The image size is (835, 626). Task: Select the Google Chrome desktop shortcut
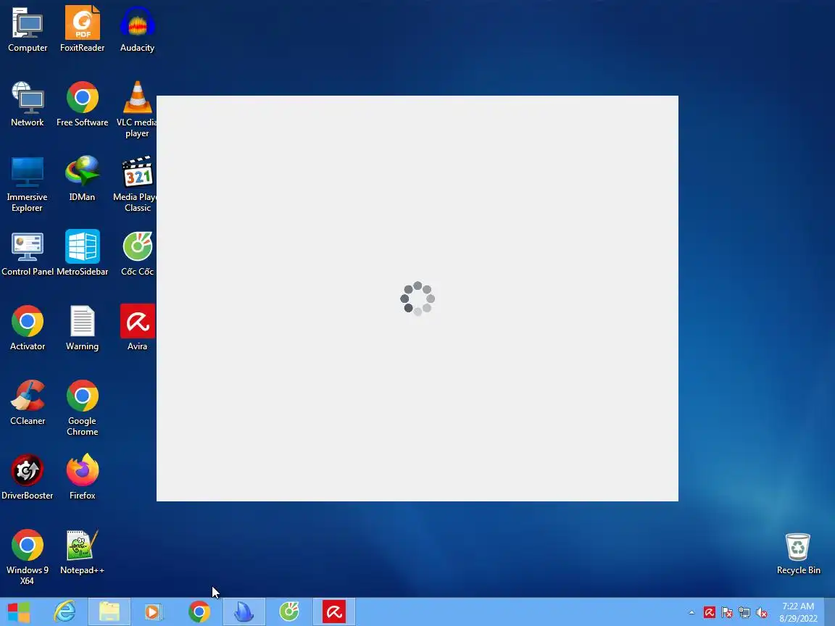82,407
